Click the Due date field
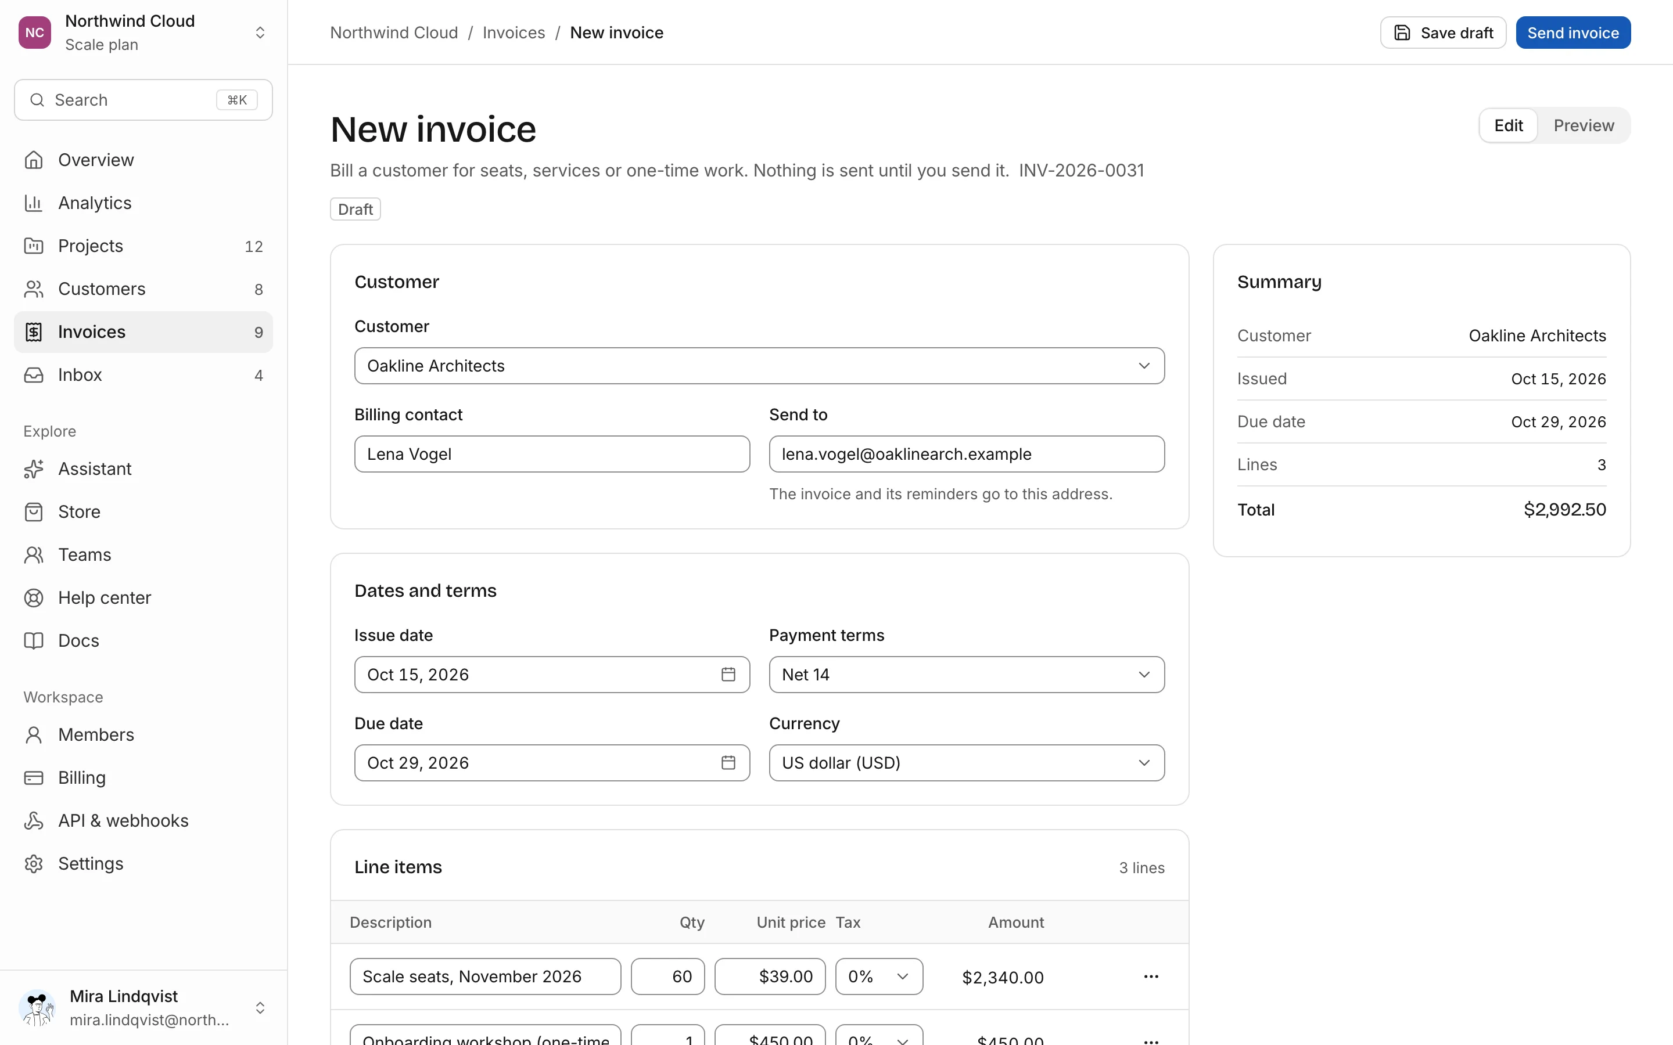This screenshot has width=1673, height=1045. pyautogui.click(x=552, y=762)
